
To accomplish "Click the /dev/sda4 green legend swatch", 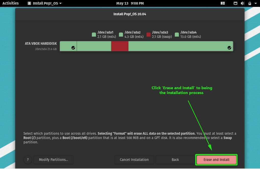I will [x=177, y=34].
